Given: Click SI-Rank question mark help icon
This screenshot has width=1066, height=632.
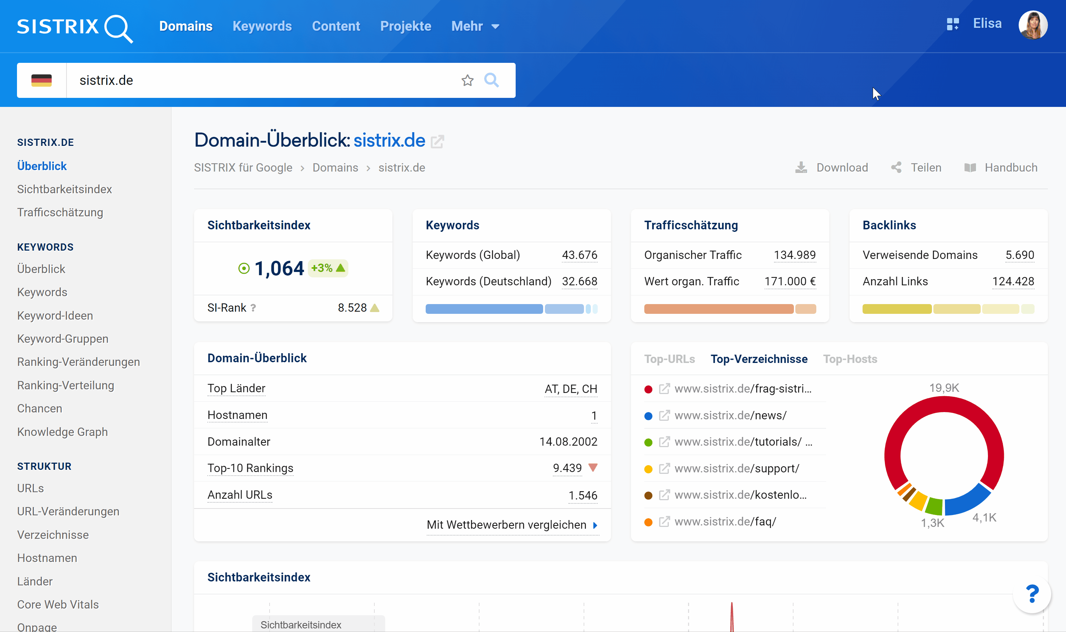Looking at the screenshot, I should 253,307.
